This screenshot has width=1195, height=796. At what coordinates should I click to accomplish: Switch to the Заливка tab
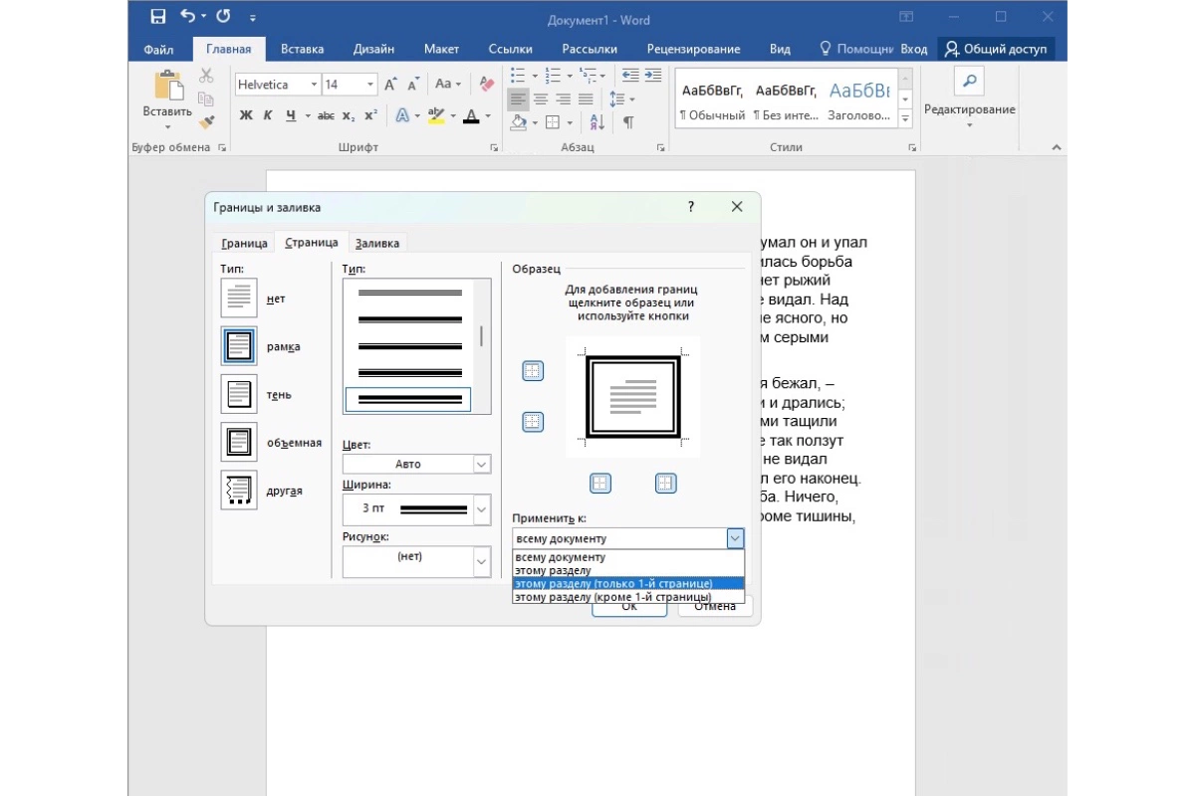[x=377, y=244]
